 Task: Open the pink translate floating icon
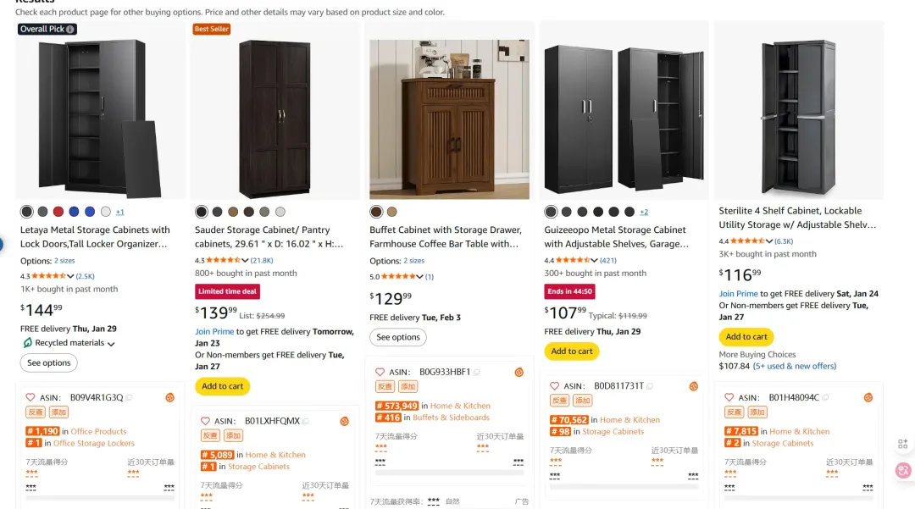click(903, 470)
